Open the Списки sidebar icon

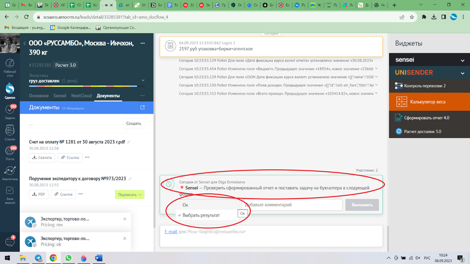pos(10,132)
